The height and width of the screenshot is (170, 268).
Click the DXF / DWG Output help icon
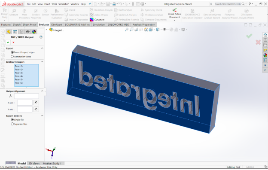coord(41,37)
